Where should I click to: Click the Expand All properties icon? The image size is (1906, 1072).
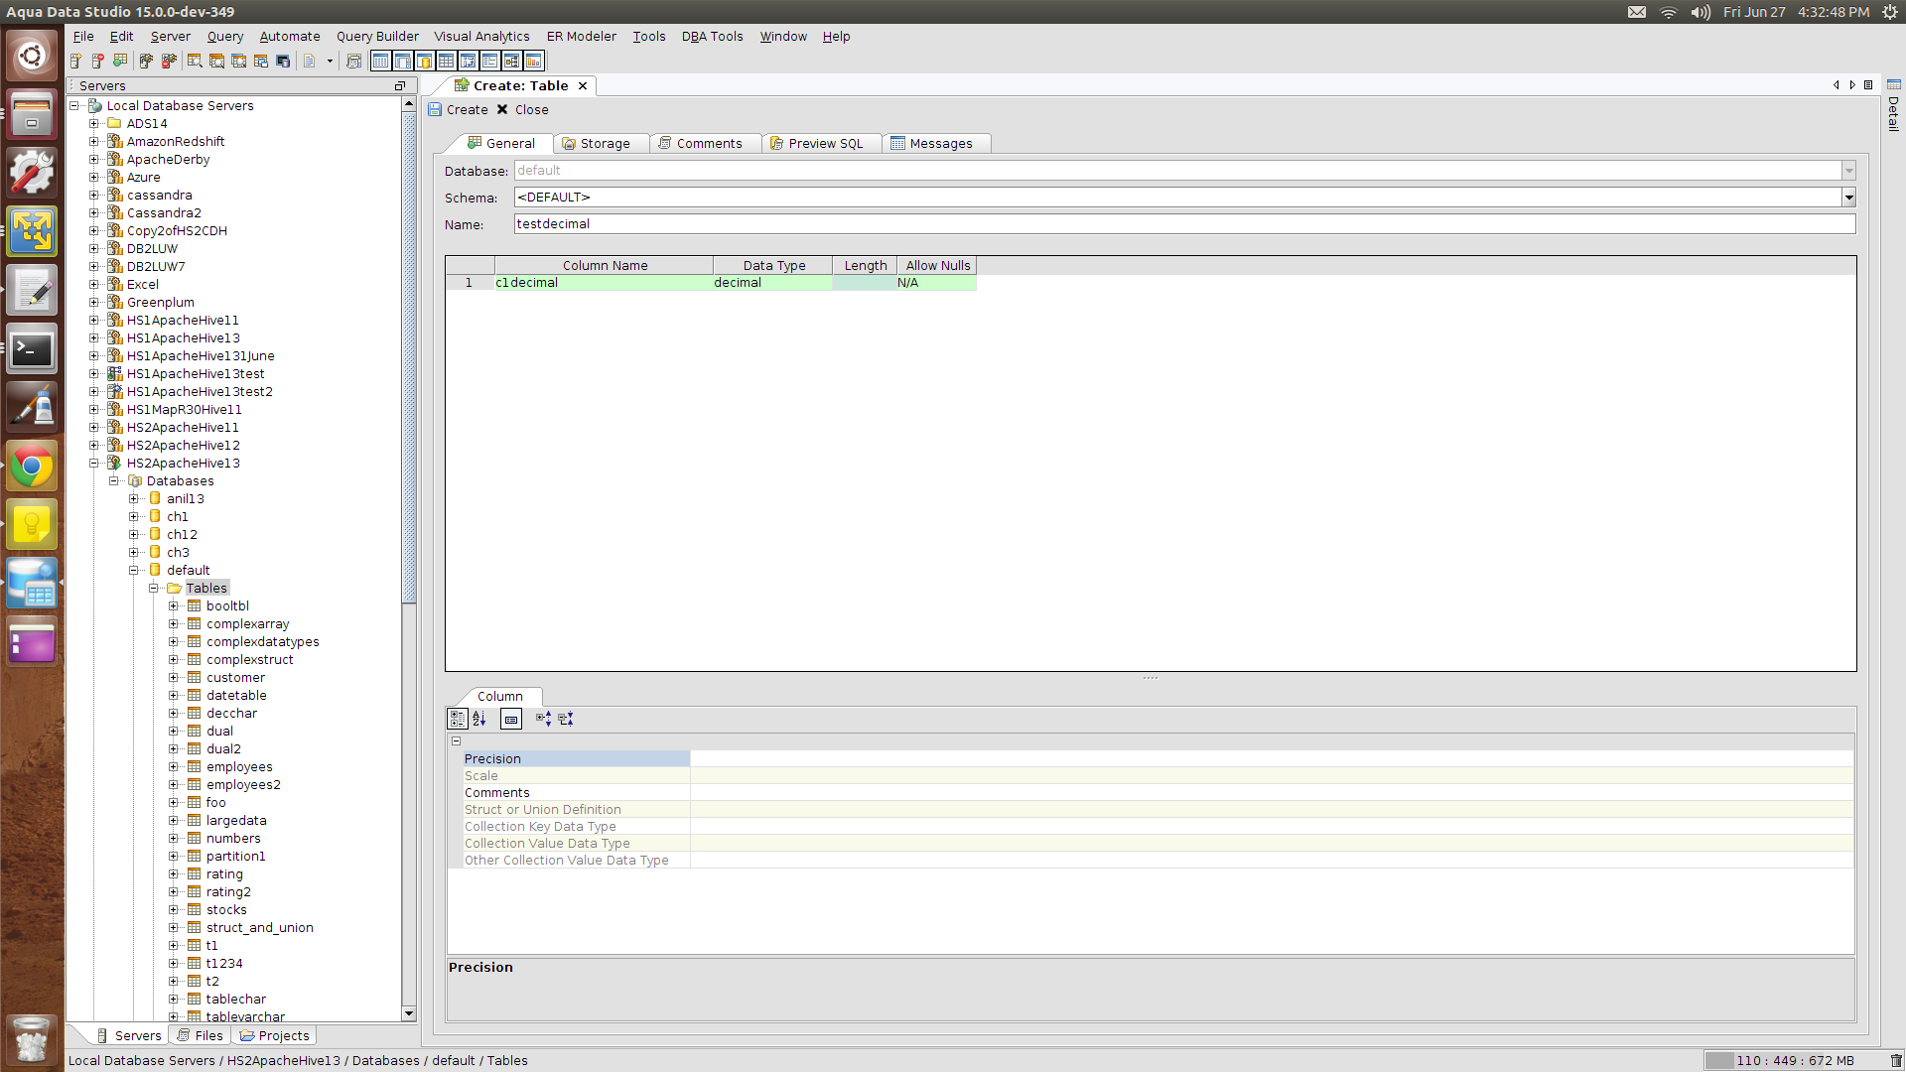point(543,719)
